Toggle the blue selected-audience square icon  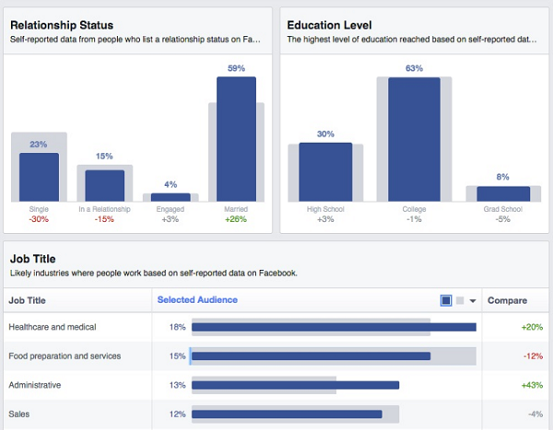[x=446, y=300]
